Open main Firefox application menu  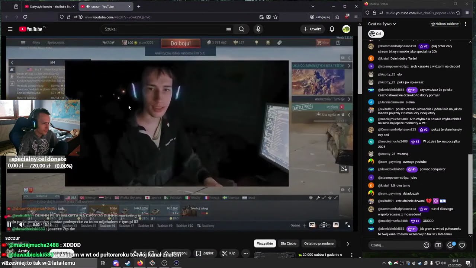356,17
